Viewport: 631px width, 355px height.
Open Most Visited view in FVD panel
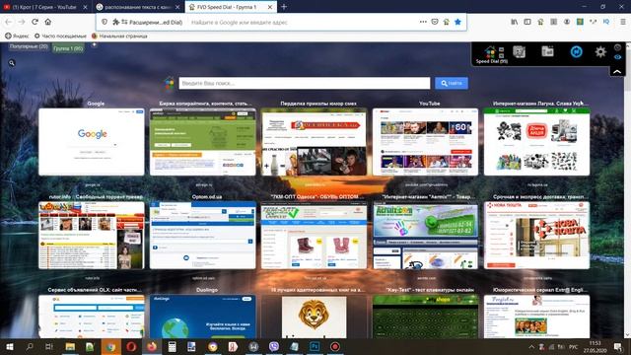click(x=520, y=51)
